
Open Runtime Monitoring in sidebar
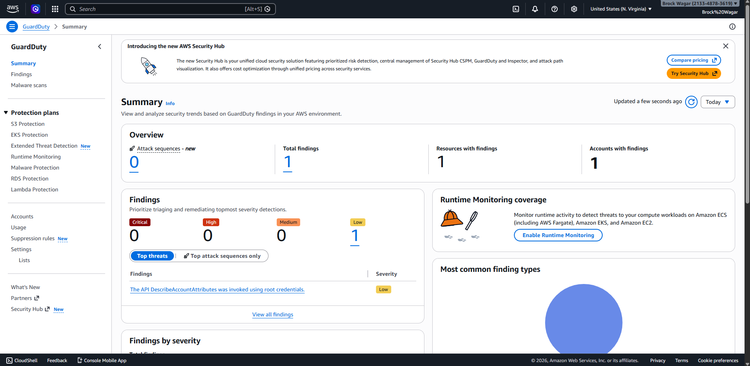(x=36, y=157)
